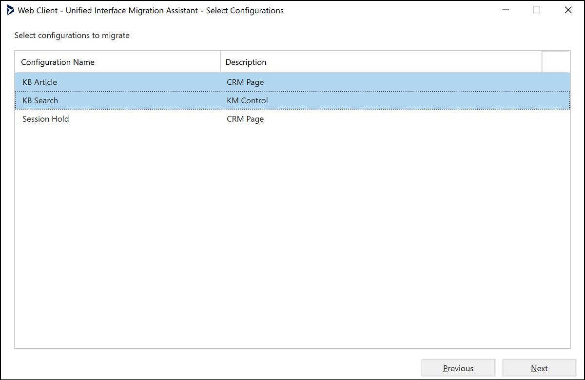The width and height of the screenshot is (585, 380).
Task: Click the Next button
Action: pos(539,368)
